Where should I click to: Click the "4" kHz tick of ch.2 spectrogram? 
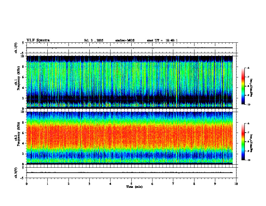tap(24, 143)
